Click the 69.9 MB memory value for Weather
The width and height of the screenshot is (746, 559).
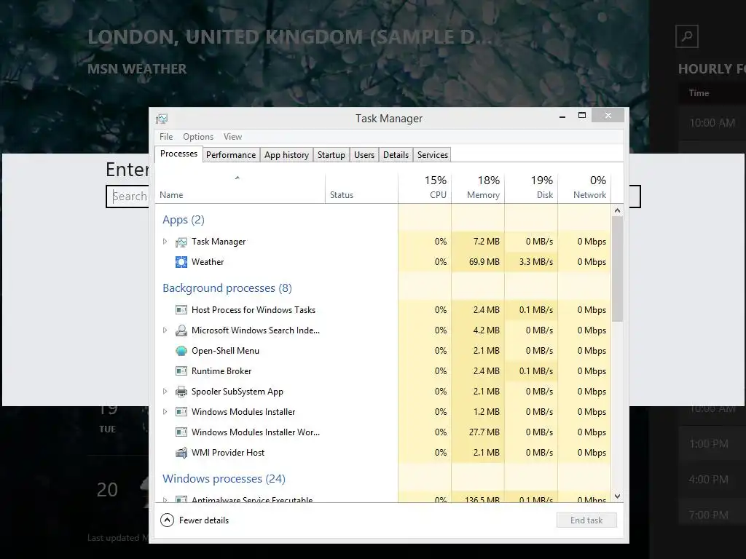pyautogui.click(x=484, y=262)
